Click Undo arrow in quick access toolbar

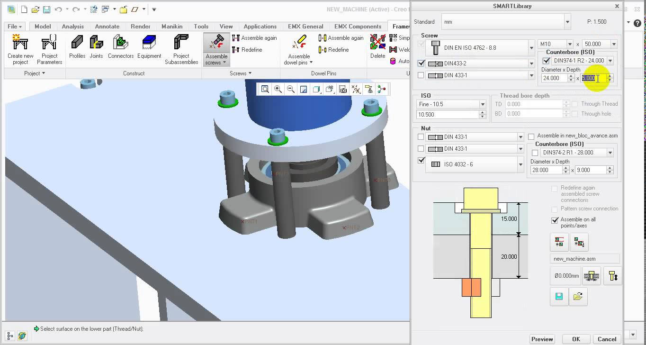click(58, 9)
